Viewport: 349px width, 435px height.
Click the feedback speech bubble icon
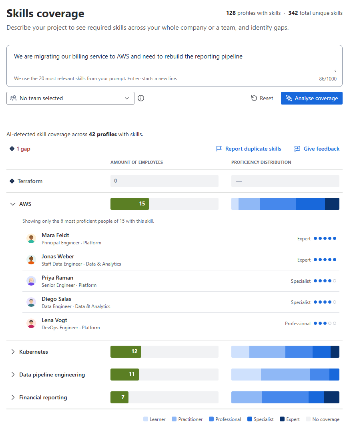(x=297, y=149)
